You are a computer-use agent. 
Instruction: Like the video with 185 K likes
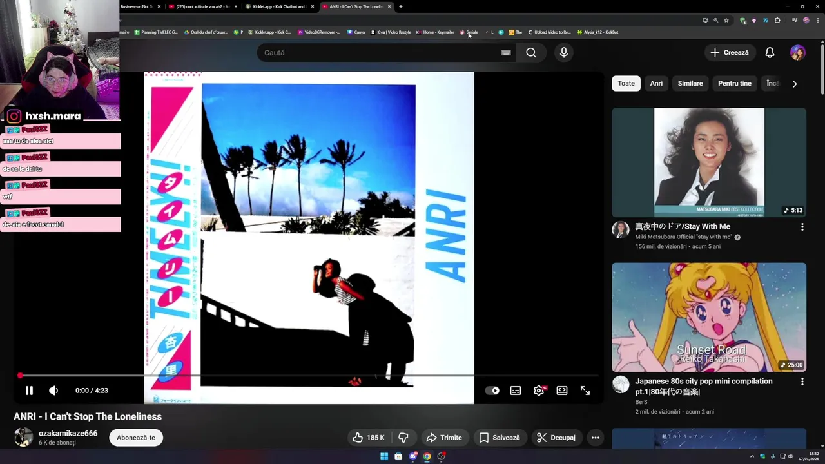tap(369, 438)
